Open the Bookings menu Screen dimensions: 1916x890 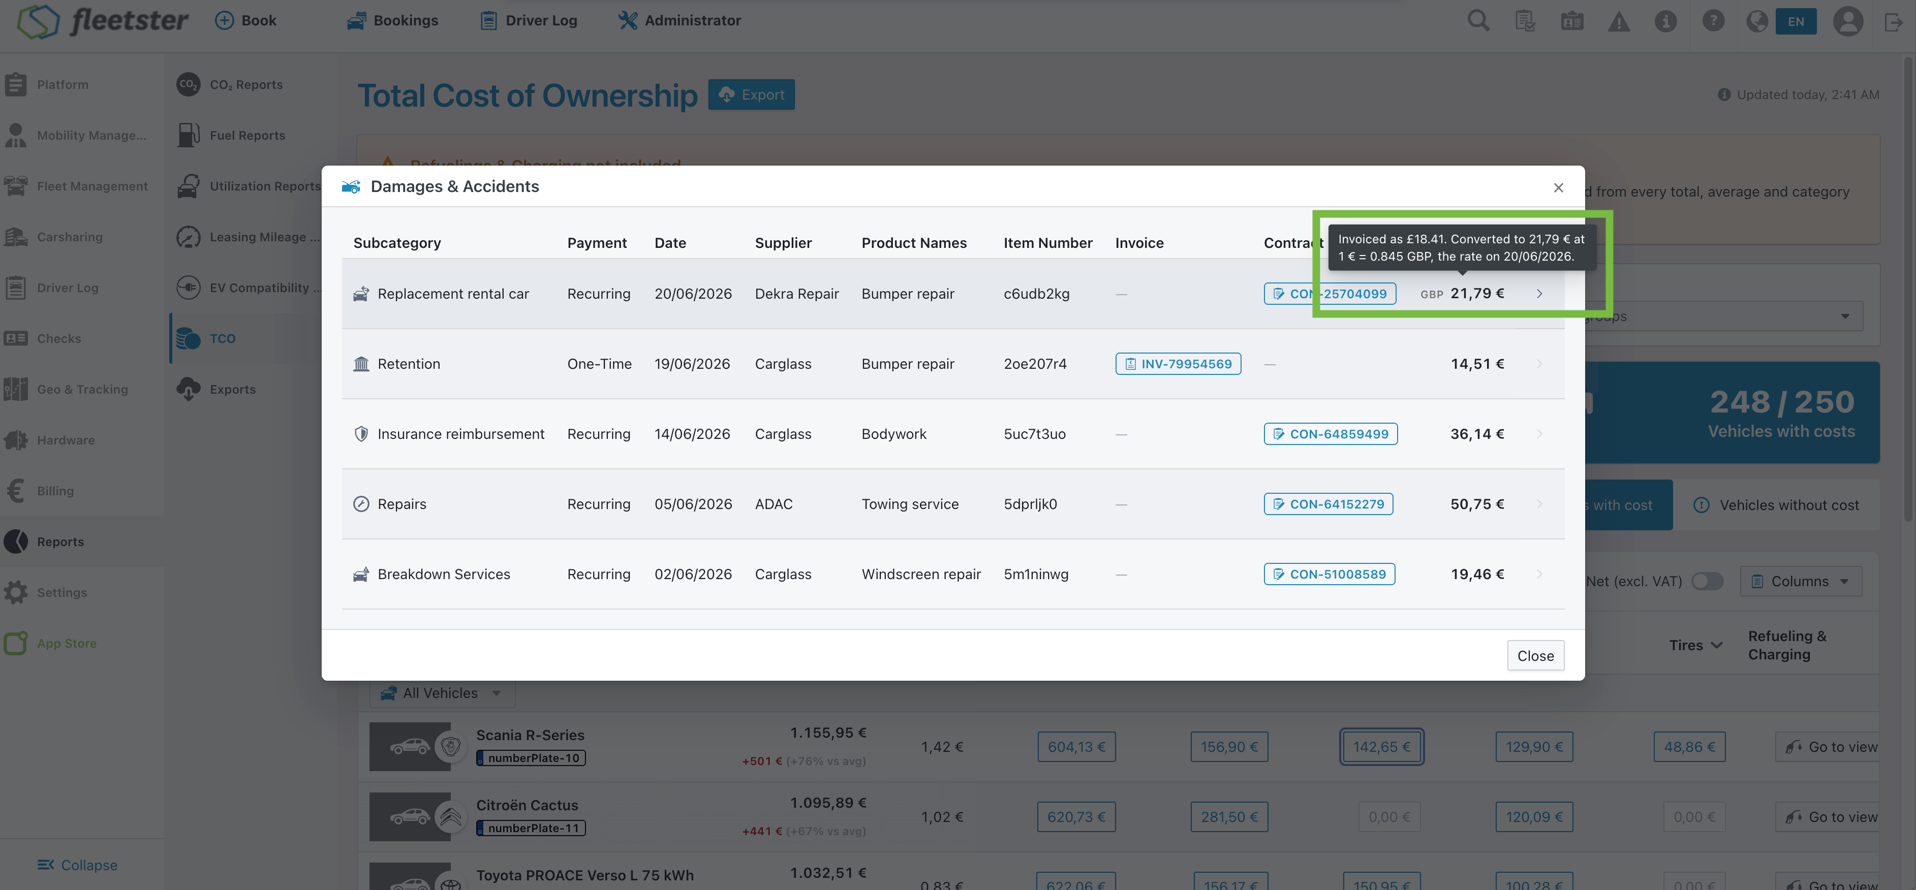(x=393, y=21)
